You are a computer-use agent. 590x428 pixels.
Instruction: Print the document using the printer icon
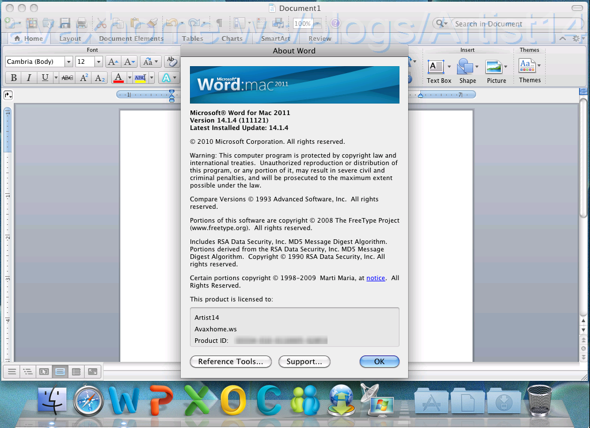click(81, 24)
